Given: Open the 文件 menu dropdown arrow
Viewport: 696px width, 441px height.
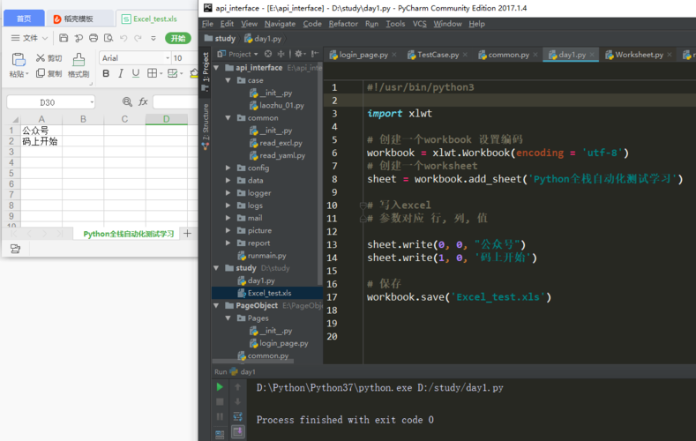Looking at the screenshot, I should tap(45, 38).
